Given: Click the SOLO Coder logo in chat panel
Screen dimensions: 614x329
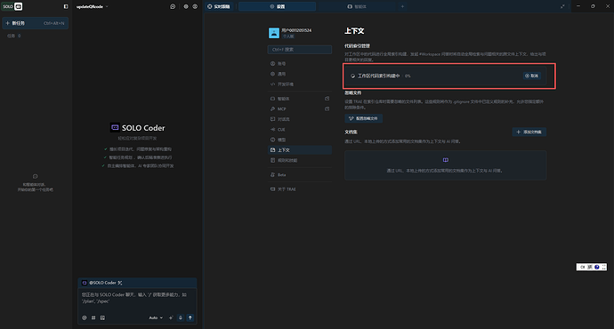Looking at the screenshot, I should (115, 127).
